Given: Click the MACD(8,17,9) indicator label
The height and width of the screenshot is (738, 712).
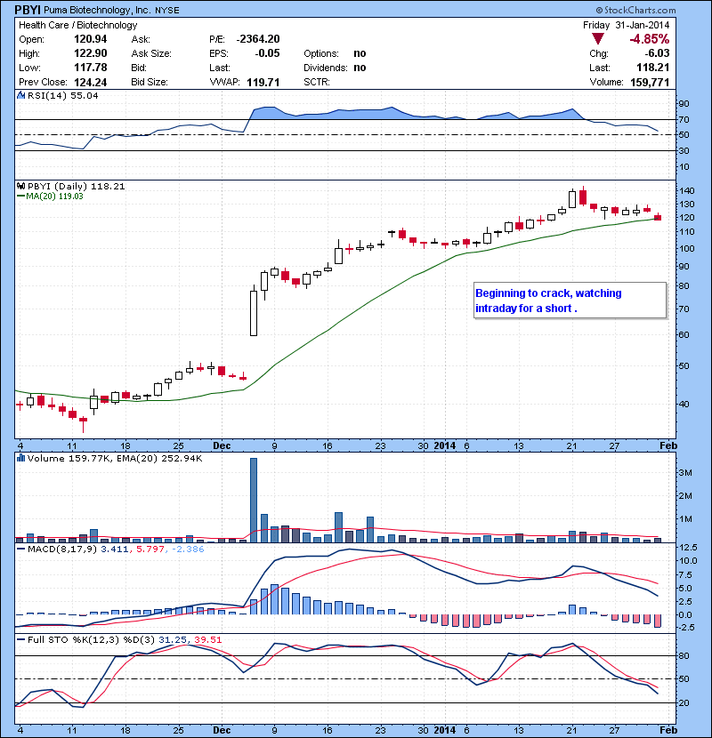Looking at the screenshot, I should coord(62,549).
